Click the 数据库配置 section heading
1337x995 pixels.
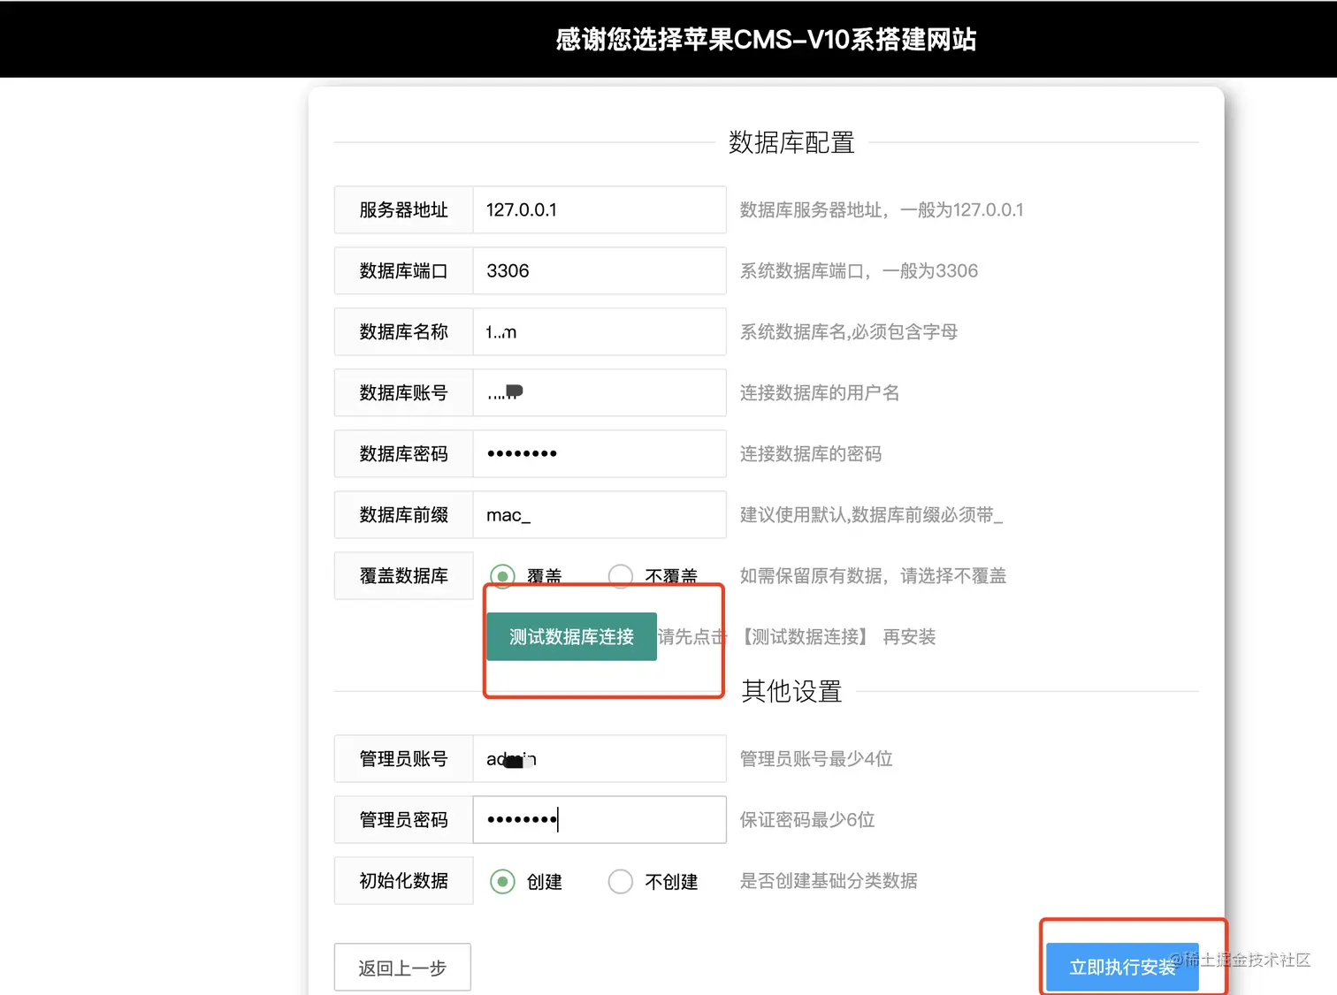click(791, 142)
